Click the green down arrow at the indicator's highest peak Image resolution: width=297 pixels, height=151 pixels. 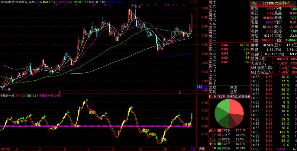point(87,99)
